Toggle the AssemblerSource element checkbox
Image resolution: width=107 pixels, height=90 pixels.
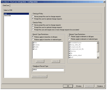pos(70,43)
